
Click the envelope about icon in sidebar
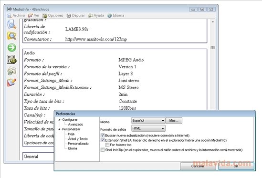[x=12, y=71]
